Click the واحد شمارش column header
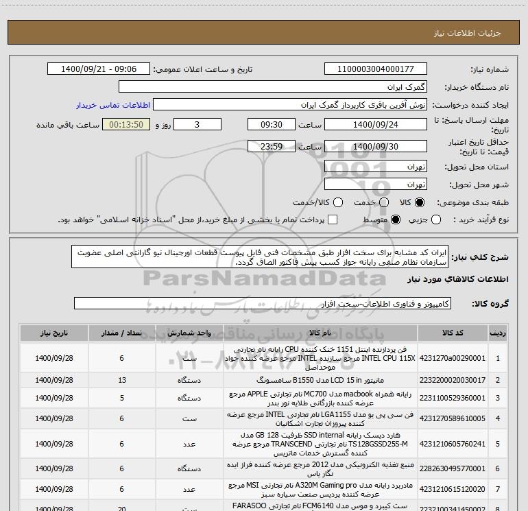The image size is (528, 511). 189,333
